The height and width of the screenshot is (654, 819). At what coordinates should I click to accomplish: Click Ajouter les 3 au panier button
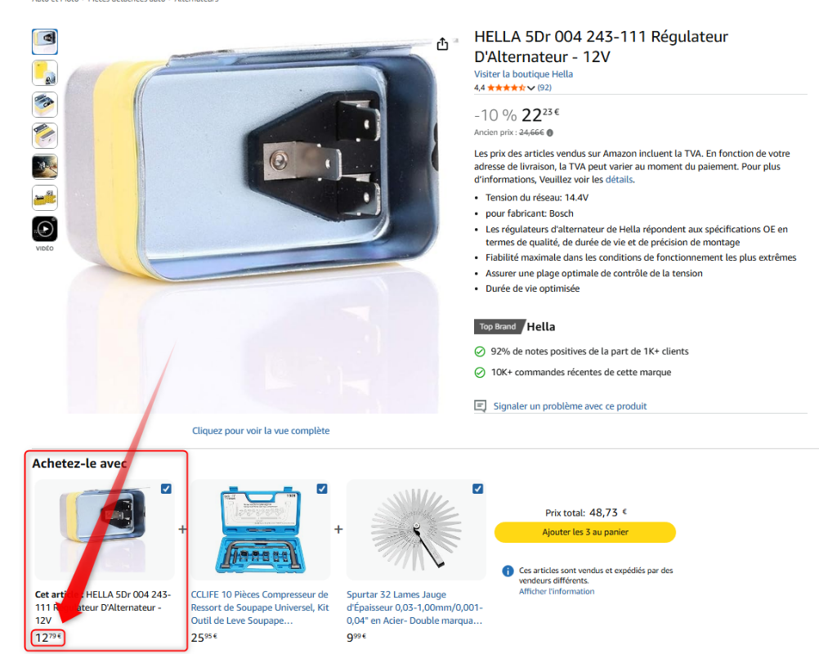585,532
